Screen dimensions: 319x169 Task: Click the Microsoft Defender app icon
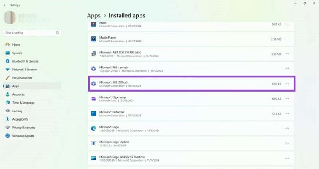pos(93,113)
